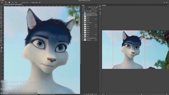Hide the Background layer eye
Screen dimensions: 169x95
click(x=83, y=40)
